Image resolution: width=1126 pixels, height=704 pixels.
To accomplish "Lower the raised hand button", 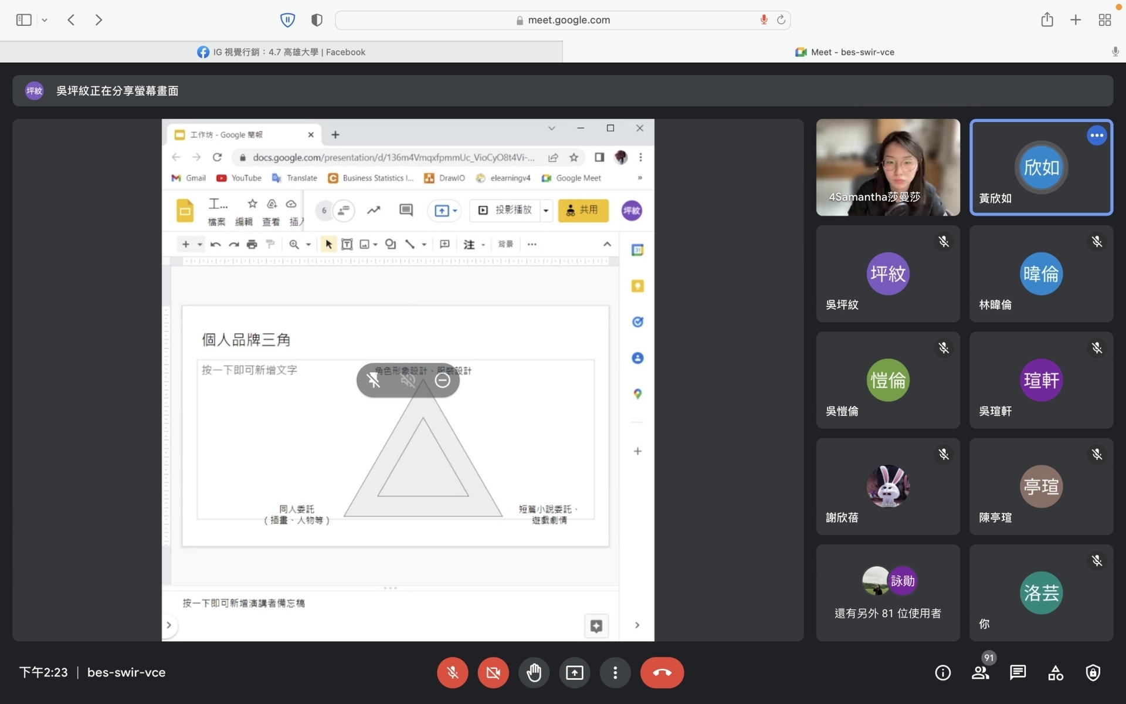I will tap(534, 672).
